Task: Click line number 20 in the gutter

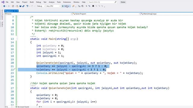Action: click(12, 63)
